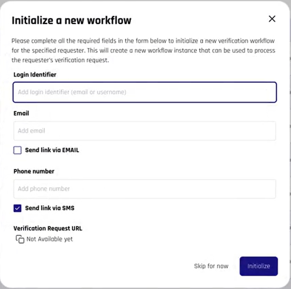
Task: Click the "Send link via EMAIL" label text
Action: [52, 150]
